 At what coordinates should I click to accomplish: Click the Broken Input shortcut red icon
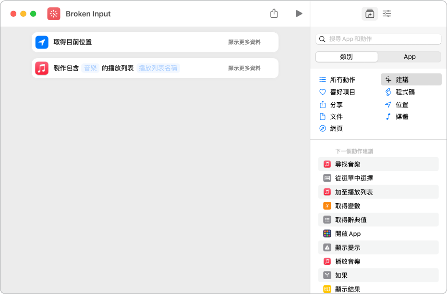[x=54, y=13]
